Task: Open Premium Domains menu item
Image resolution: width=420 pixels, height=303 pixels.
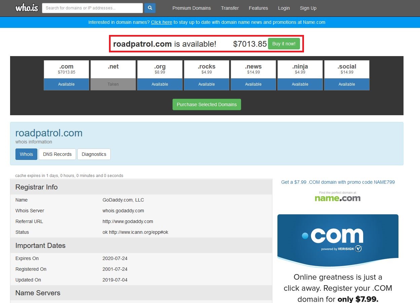Action: pyautogui.click(x=192, y=8)
